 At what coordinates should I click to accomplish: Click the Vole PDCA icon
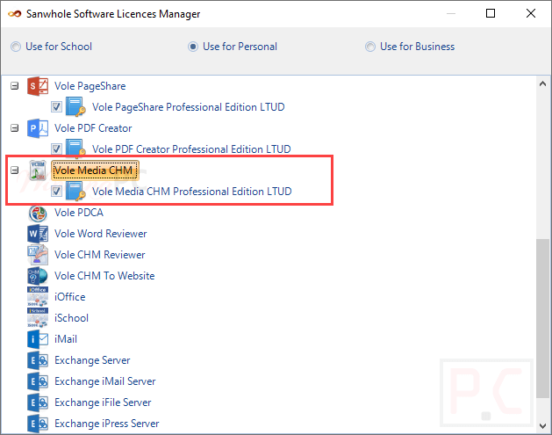(38, 213)
